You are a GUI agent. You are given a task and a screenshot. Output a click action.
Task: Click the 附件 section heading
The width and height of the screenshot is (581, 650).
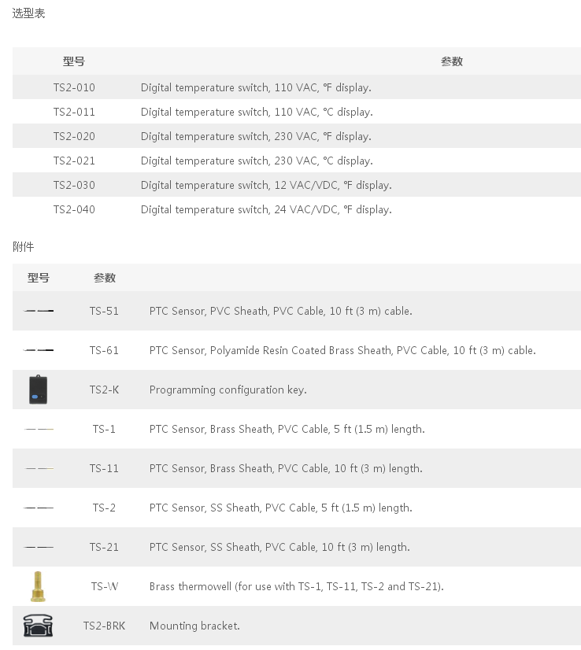23,246
